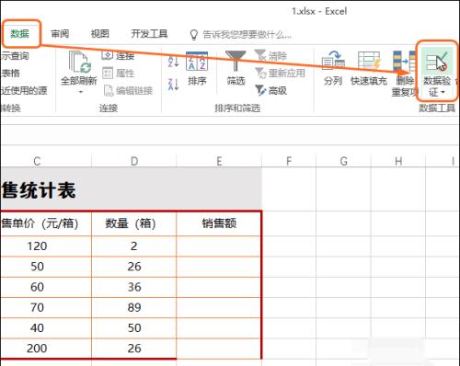Expand the 全部刷新 dropdown arrow
The height and width of the screenshot is (366, 460).
click(81, 92)
